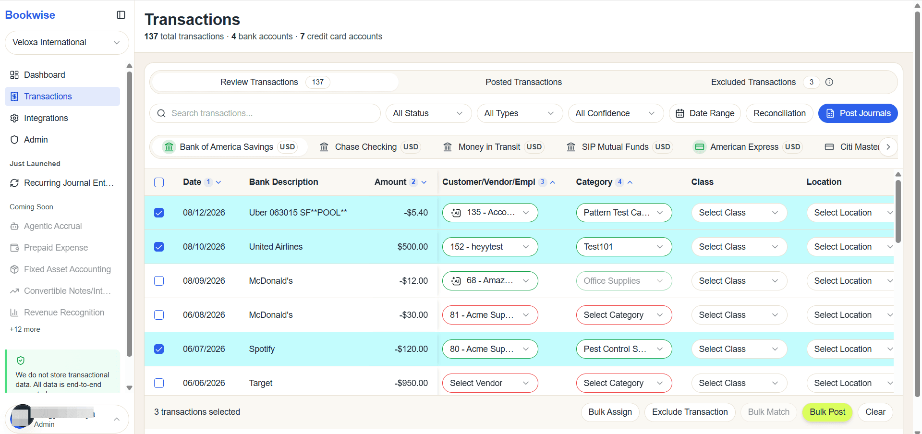
Task: Select the Chase Checking account tab
Action: click(370, 147)
